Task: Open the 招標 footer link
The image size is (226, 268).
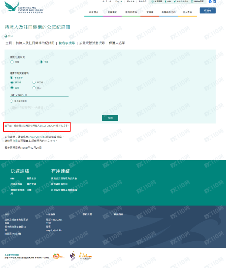Action: point(29,190)
